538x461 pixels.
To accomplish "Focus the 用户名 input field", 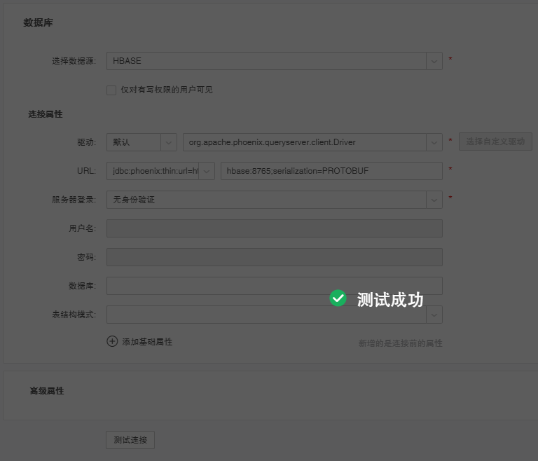I will 274,228.
